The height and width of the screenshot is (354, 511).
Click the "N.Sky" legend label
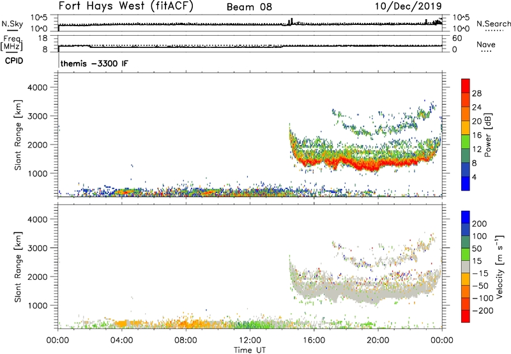pyautogui.click(x=12, y=24)
